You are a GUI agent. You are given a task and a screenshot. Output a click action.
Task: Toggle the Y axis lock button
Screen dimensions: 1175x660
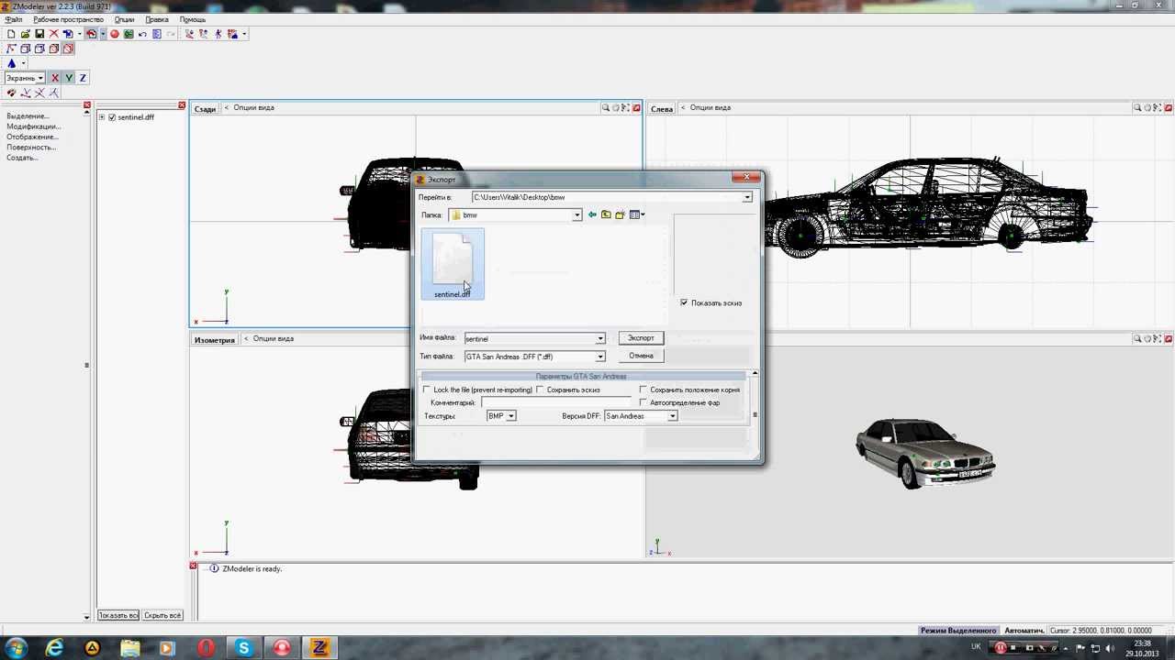69,78
